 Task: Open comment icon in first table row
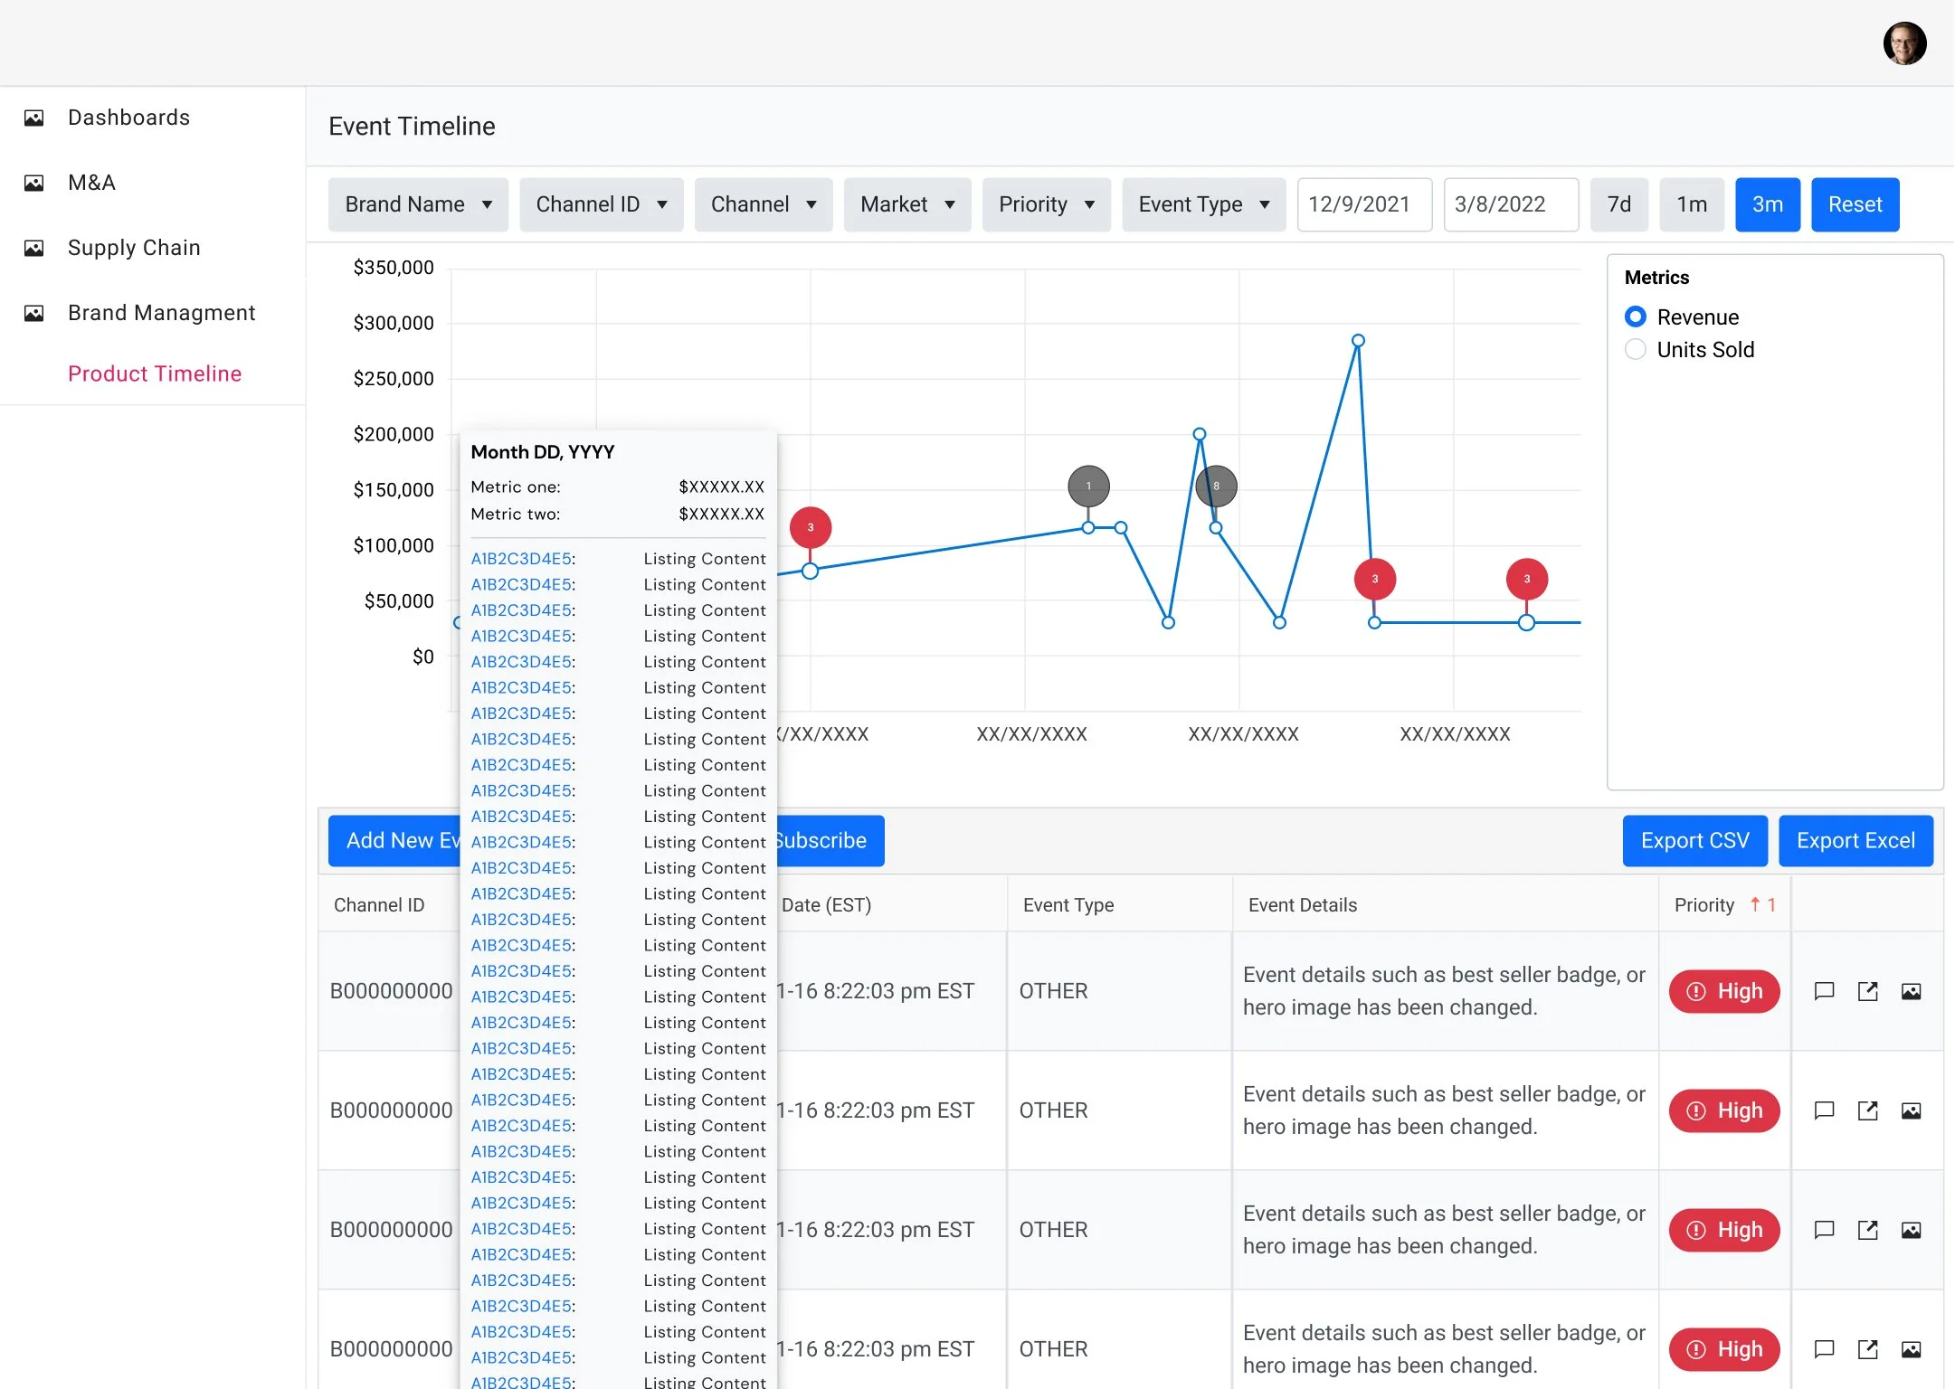click(x=1824, y=991)
